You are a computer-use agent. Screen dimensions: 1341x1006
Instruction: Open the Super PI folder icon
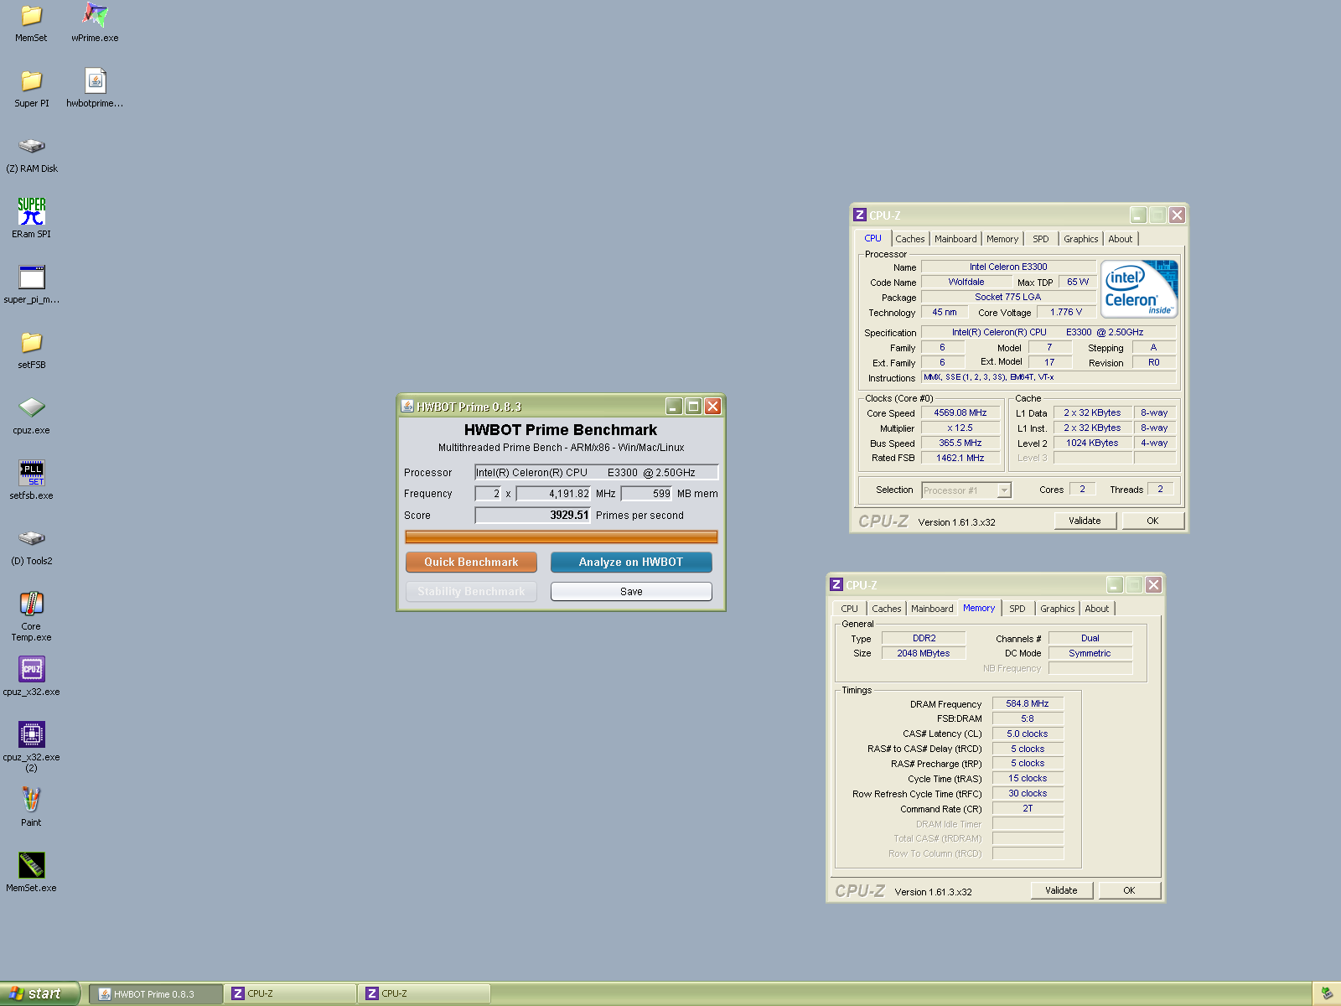31,80
